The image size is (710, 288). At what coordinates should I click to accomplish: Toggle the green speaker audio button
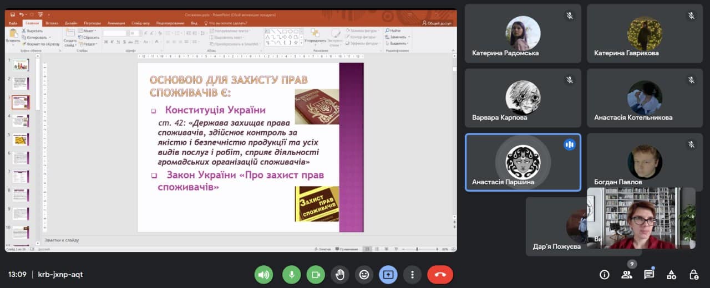[264, 274]
